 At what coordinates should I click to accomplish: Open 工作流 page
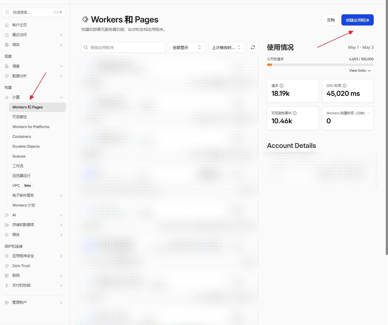pyautogui.click(x=18, y=166)
